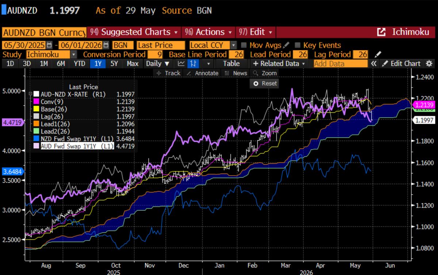This screenshot has height=275, width=438.
Task: Open the start date calendar picker
Action: pyautogui.click(x=49, y=45)
